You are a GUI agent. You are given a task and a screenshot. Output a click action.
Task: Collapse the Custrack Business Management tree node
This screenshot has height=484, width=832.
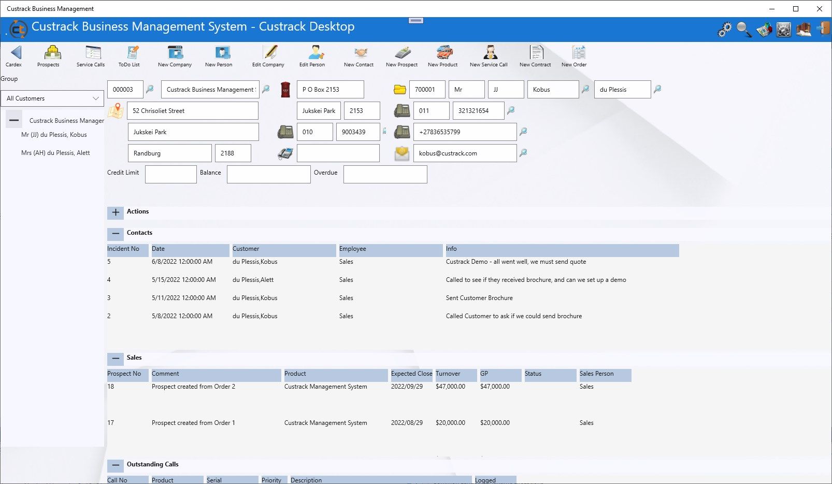click(x=14, y=120)
